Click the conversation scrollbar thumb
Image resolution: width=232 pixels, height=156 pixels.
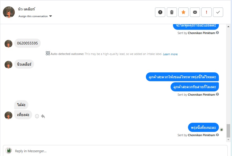[228, 131]
